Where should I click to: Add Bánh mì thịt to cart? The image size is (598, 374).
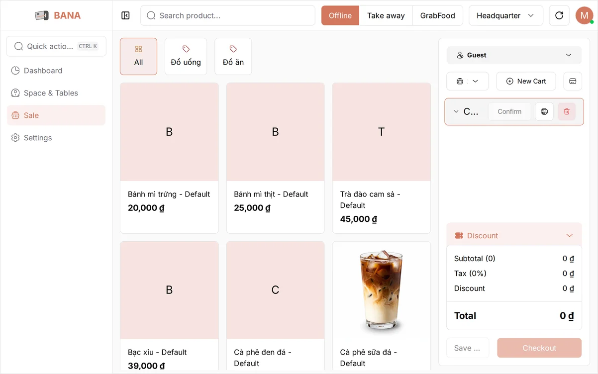tap(275, 158)
